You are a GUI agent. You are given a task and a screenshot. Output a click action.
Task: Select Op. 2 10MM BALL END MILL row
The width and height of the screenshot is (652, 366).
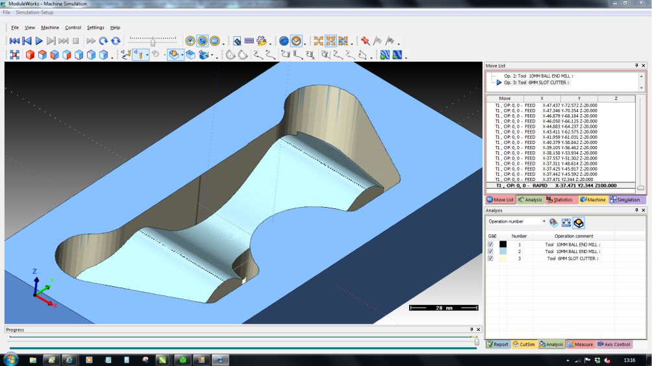pyautogui.click(x=538, y=76)
